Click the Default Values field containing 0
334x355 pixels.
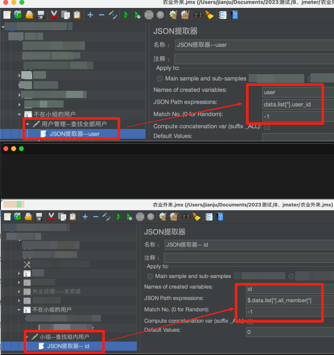[290, 332]
